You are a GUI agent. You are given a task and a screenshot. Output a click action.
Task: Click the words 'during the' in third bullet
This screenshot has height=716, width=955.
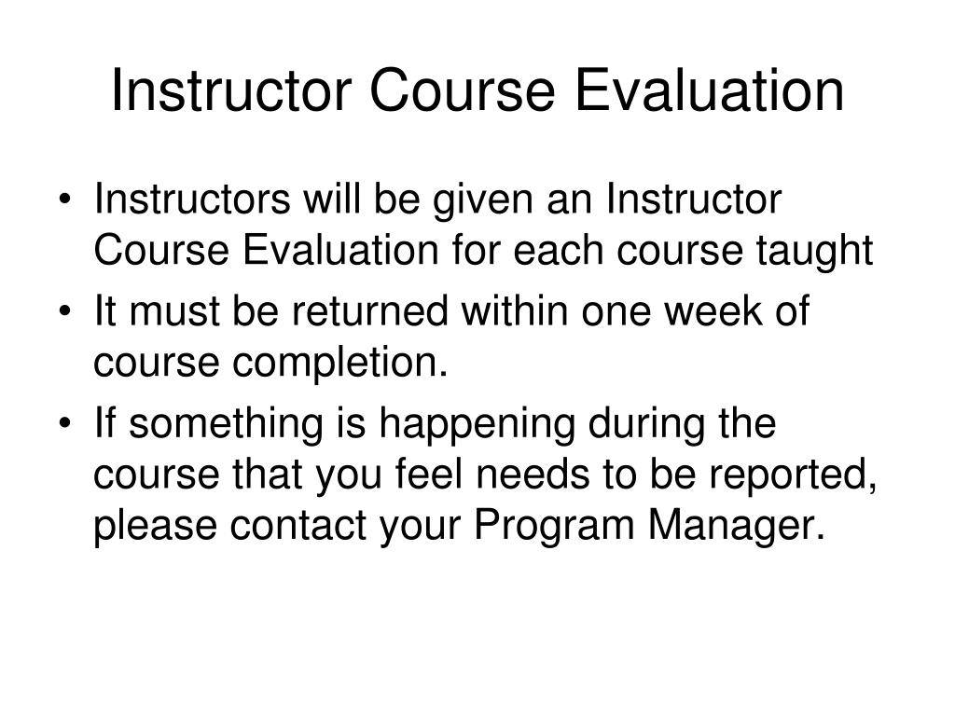coord(682,424)
